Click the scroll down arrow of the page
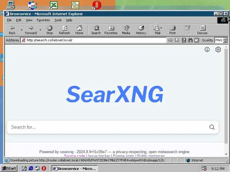This screenshot has height=172, width=230. [226, 154]
